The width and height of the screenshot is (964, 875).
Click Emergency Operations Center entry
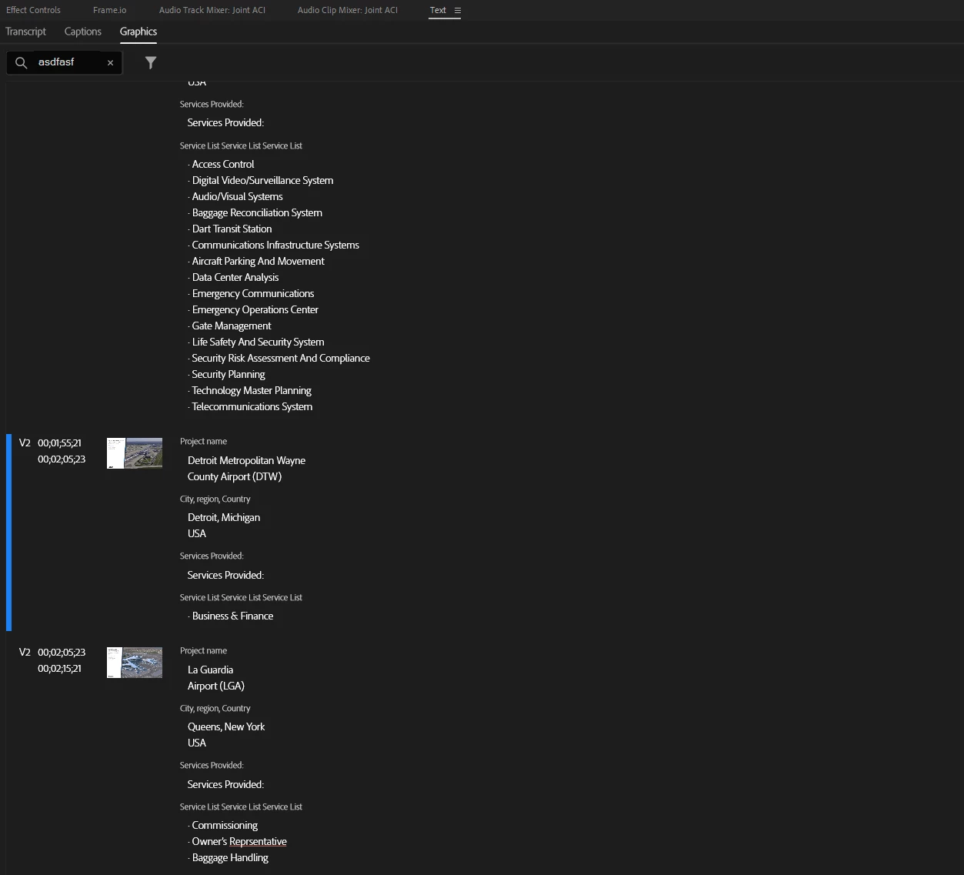[x=255, y=309]
